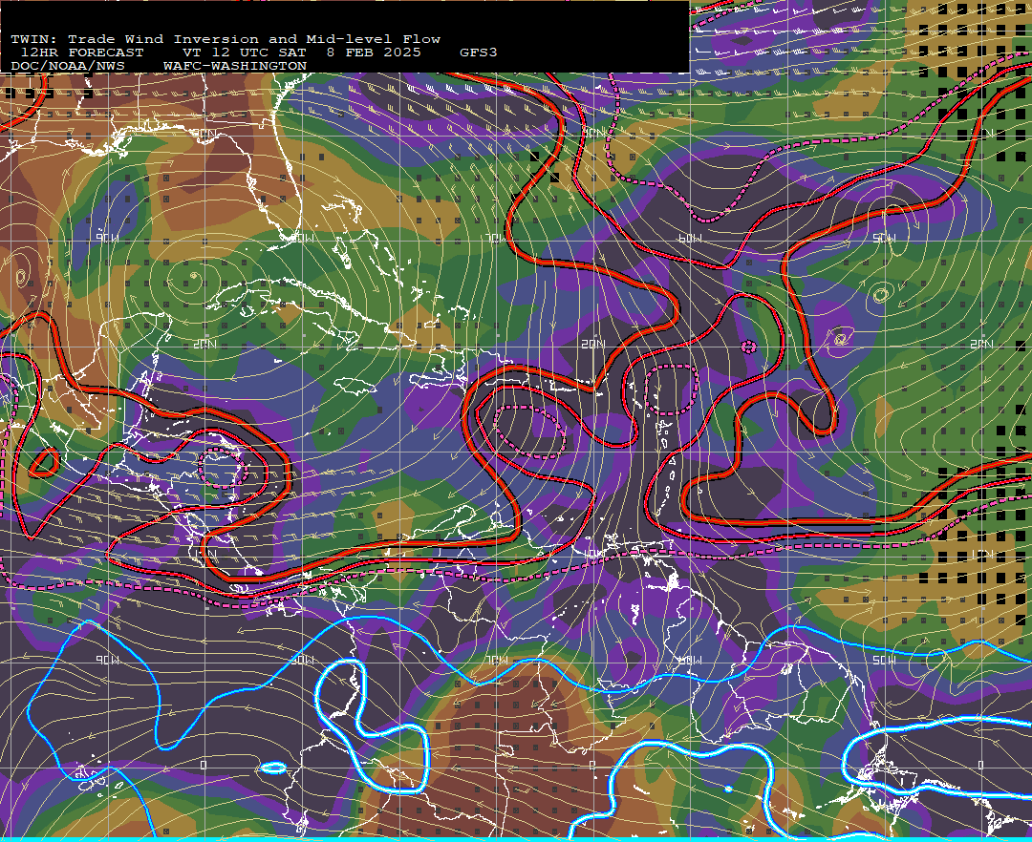Click the "80W" longitude label near the Florida Keys
The width and height of the screenshot is (1032, 842).
(302, 238)
